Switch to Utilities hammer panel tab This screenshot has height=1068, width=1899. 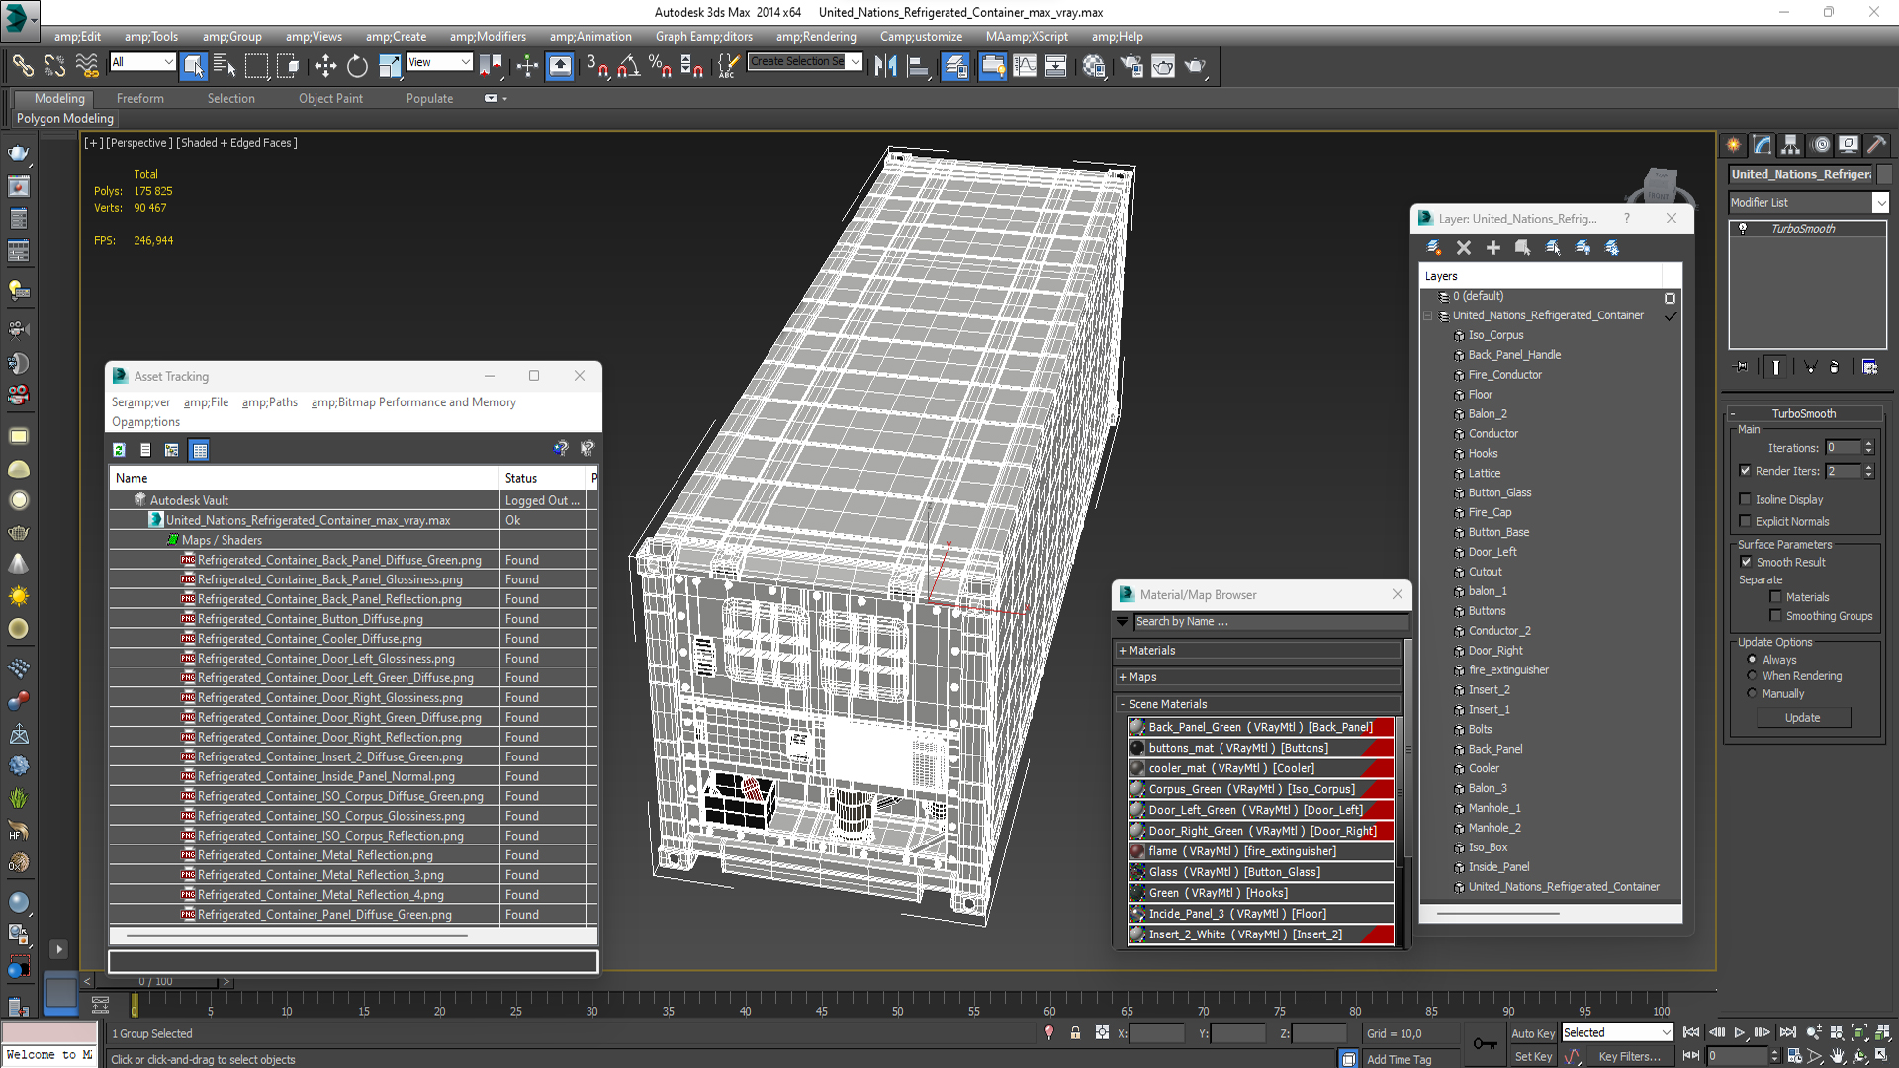(x=1877, y=145)
